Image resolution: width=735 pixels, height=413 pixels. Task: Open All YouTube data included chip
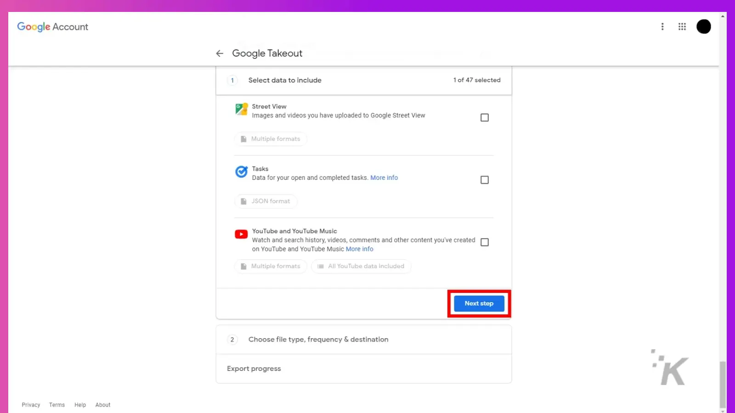361,266
